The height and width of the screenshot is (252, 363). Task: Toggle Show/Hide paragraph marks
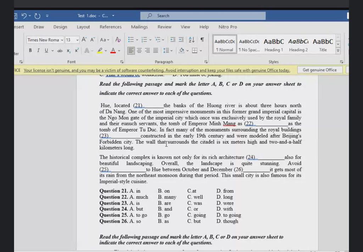pos(202,40)
